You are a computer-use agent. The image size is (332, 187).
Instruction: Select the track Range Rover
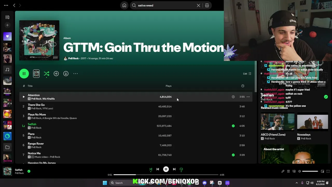36,144
